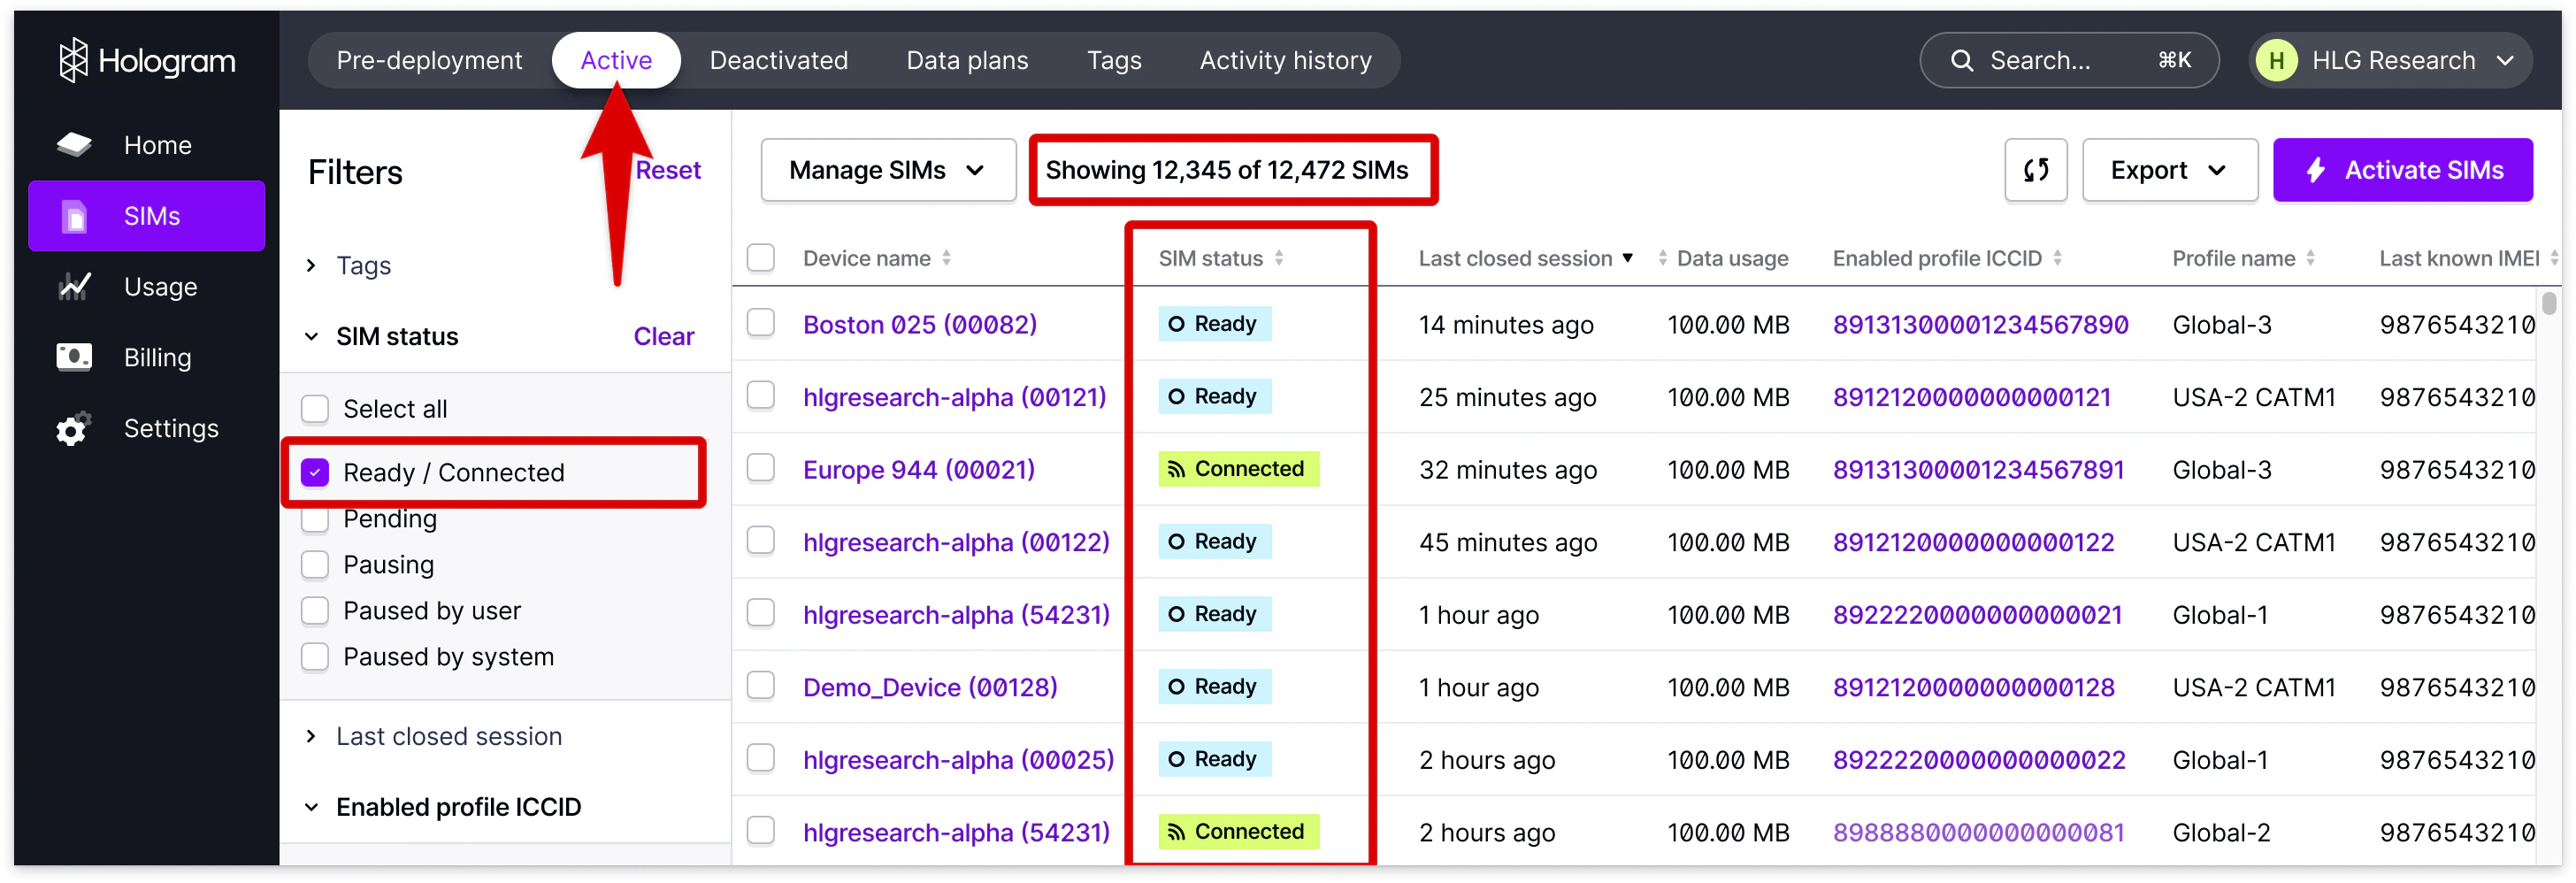Open Data plans tab
The height and width of the screenshot is (883, 2576).
click(x=967, y=61)
